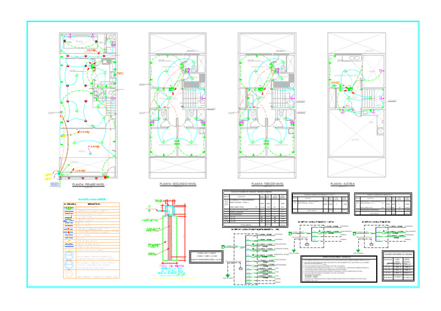Click the 'PLANTA: TERCER NIVEL' title
The width and height of the screenshot is (441, 311).
[x=267, y=184]
